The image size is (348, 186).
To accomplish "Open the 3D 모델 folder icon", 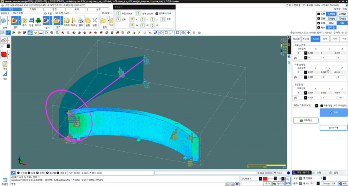I will pyautogui.click(x=46, y=21).
